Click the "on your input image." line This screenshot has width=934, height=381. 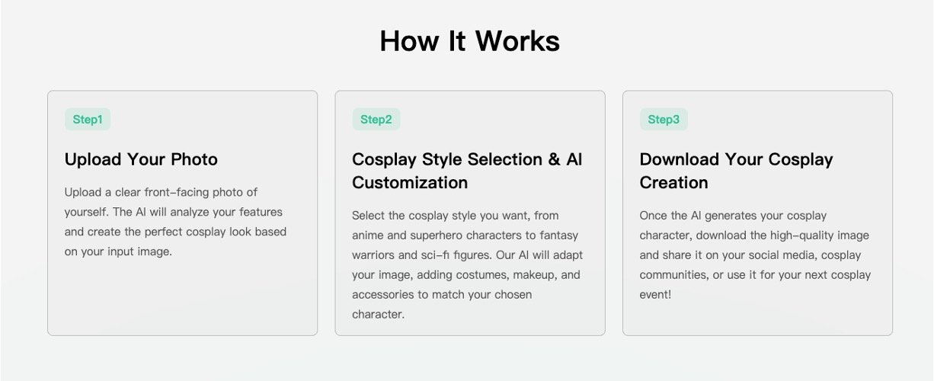pyautogui.click(x=118, y=251)
